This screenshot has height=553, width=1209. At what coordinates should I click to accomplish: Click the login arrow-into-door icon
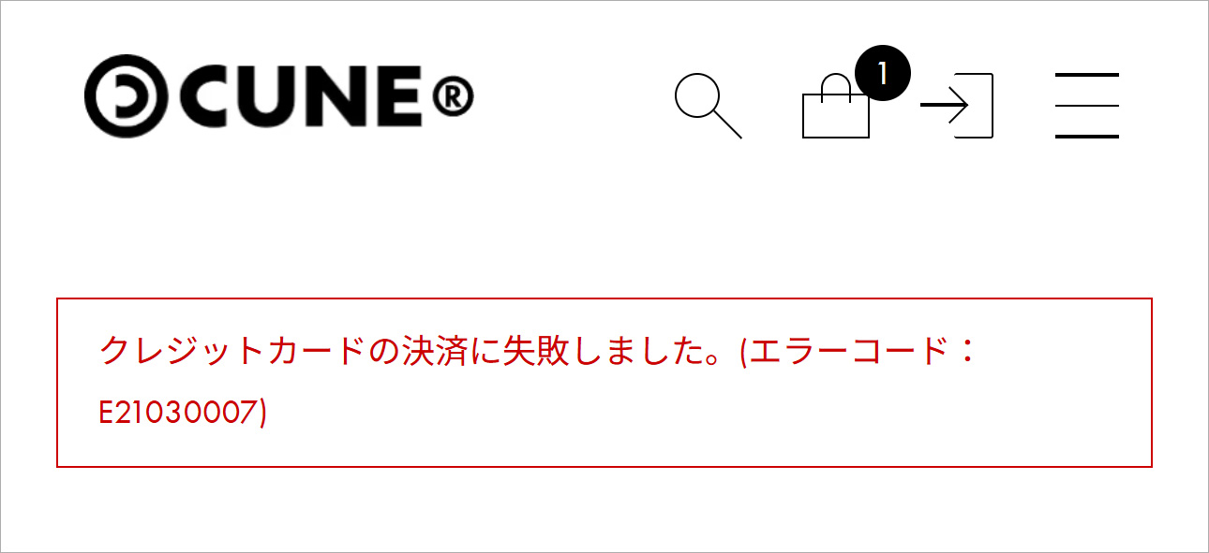tap(957, 106)
